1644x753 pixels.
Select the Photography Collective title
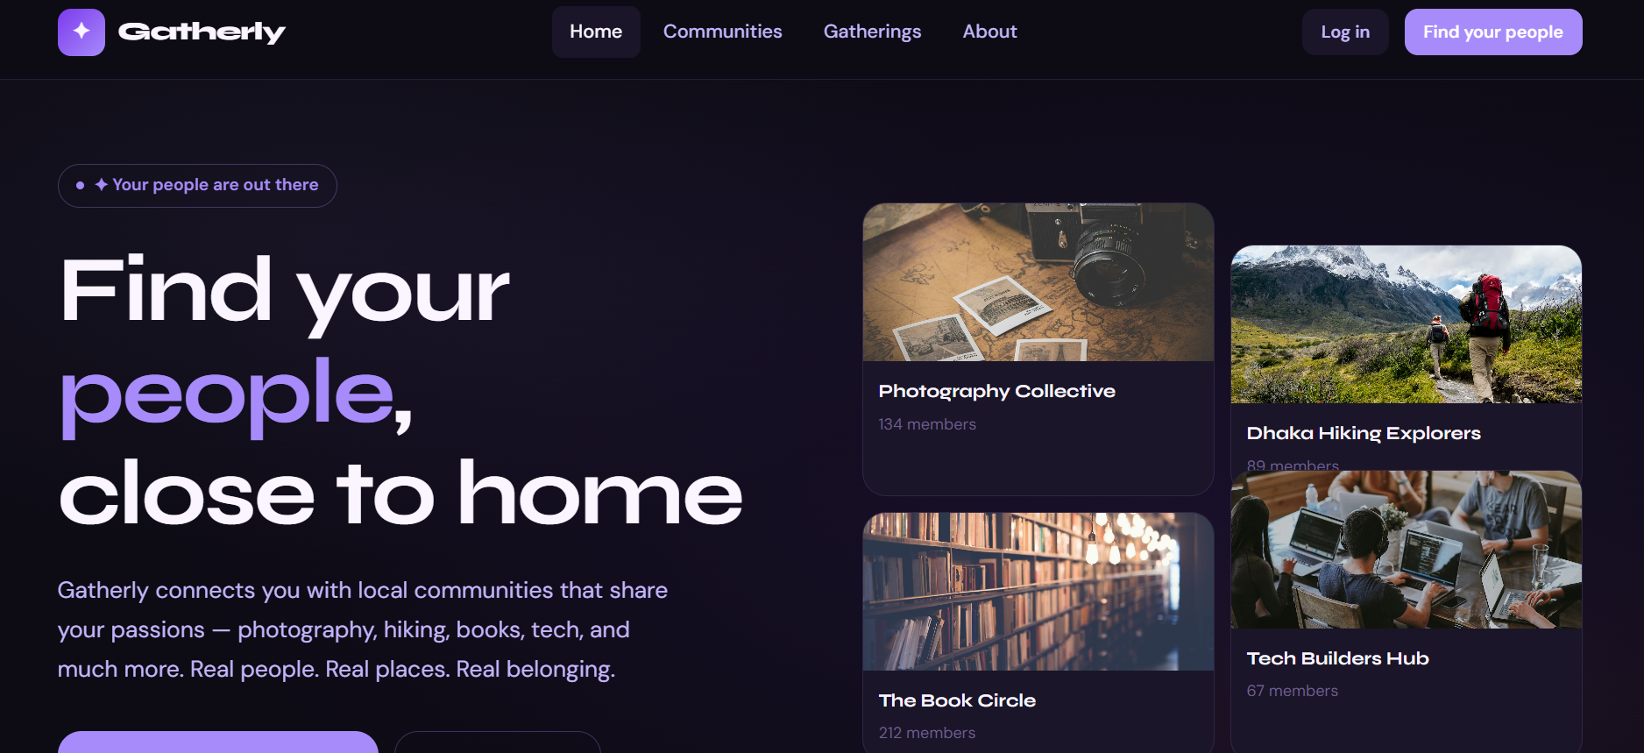pyautogui.click(x=997, y=392)
